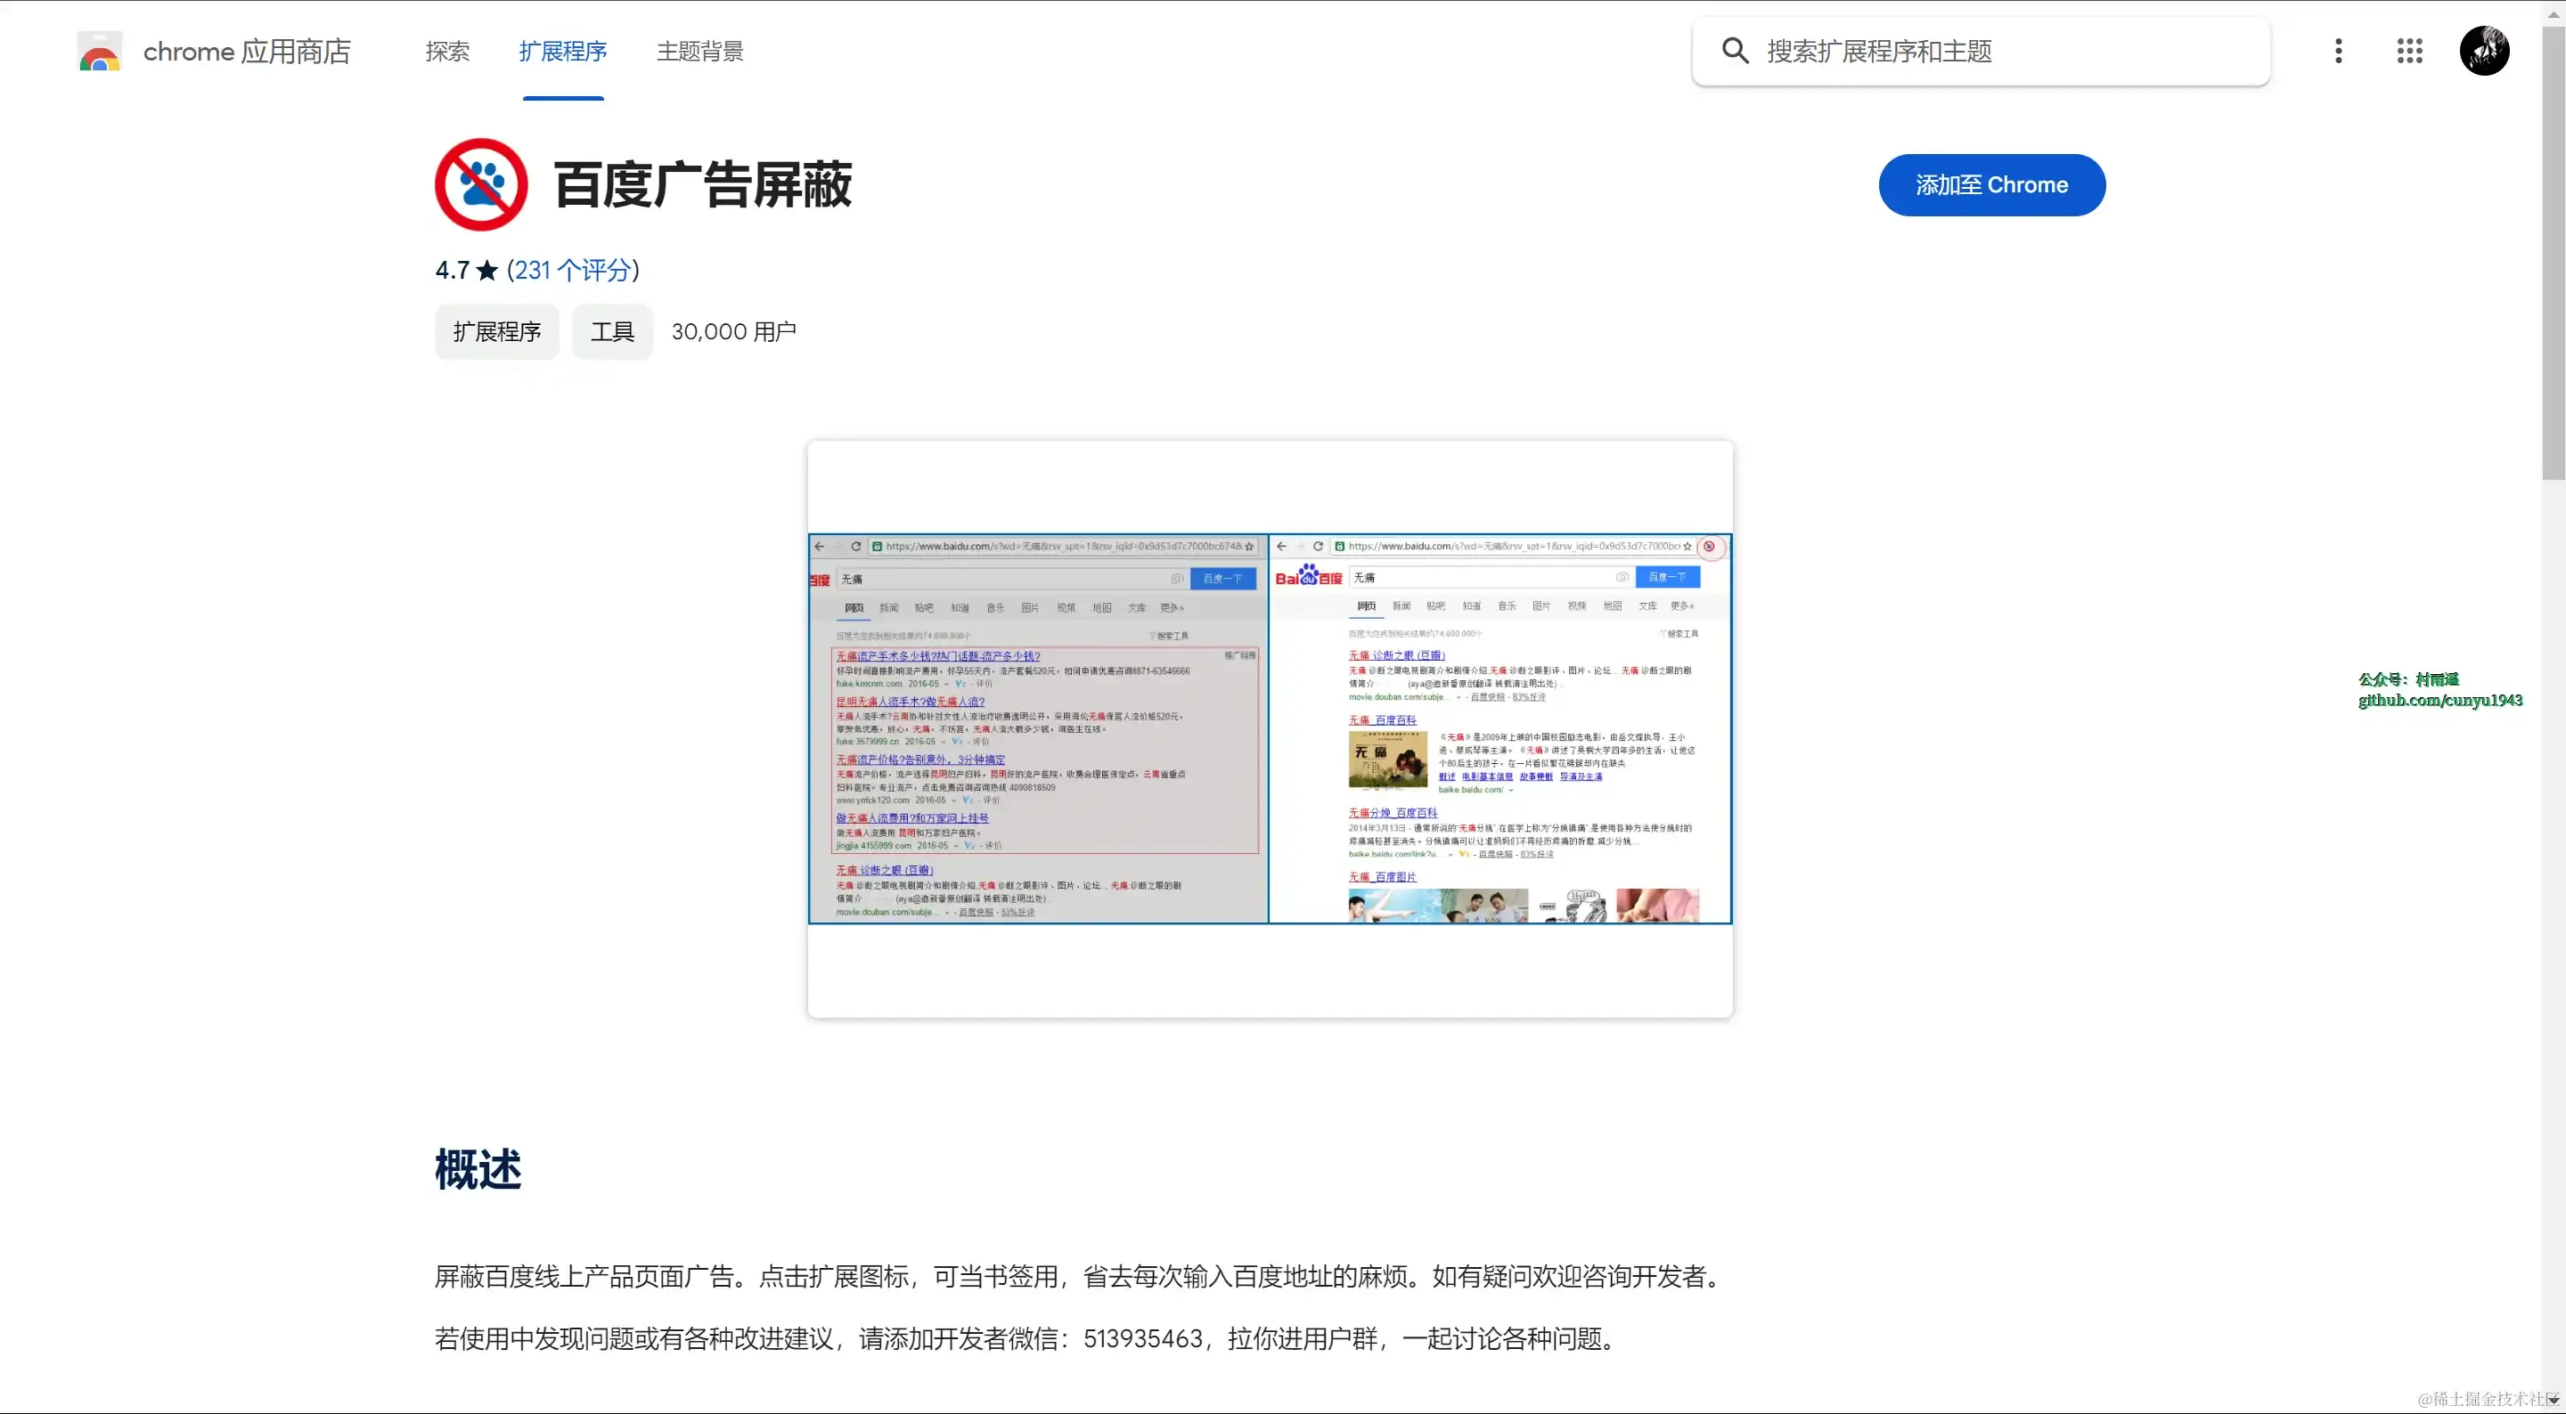This screenshot has width=2566, height=1414.
Task: Click the Chrome Web Store logo icon
Action: (x=100, y=52)
